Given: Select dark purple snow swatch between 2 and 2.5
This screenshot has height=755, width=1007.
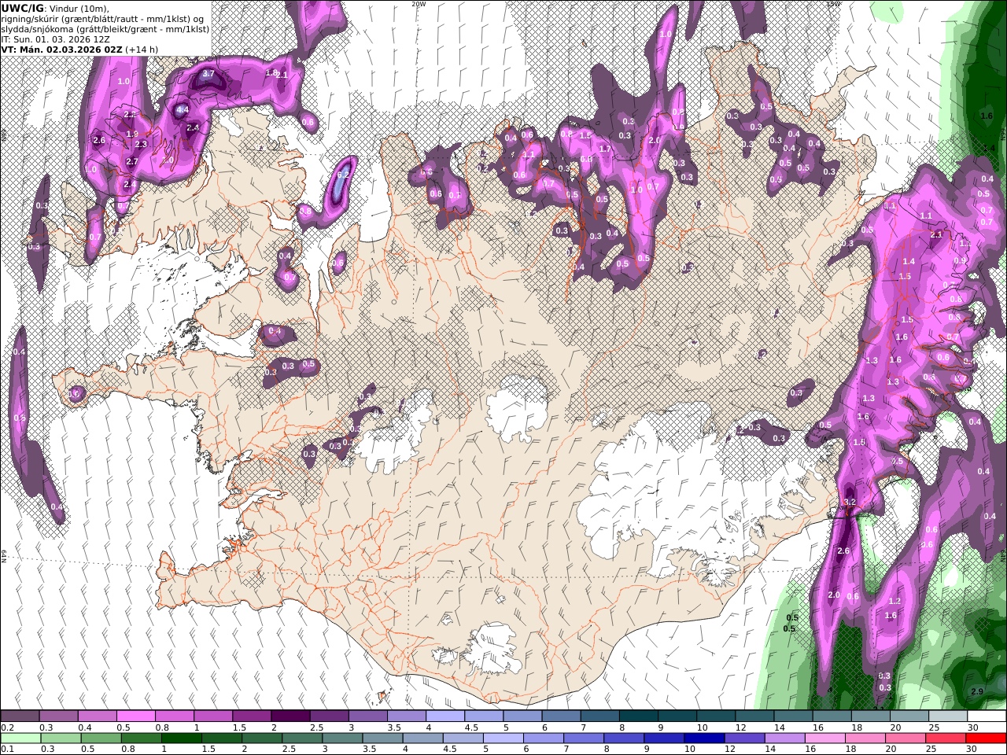Looking at the screenshot, I should coord(290,716).
